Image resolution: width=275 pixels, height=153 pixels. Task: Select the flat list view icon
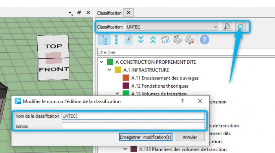tap(116, 40)
